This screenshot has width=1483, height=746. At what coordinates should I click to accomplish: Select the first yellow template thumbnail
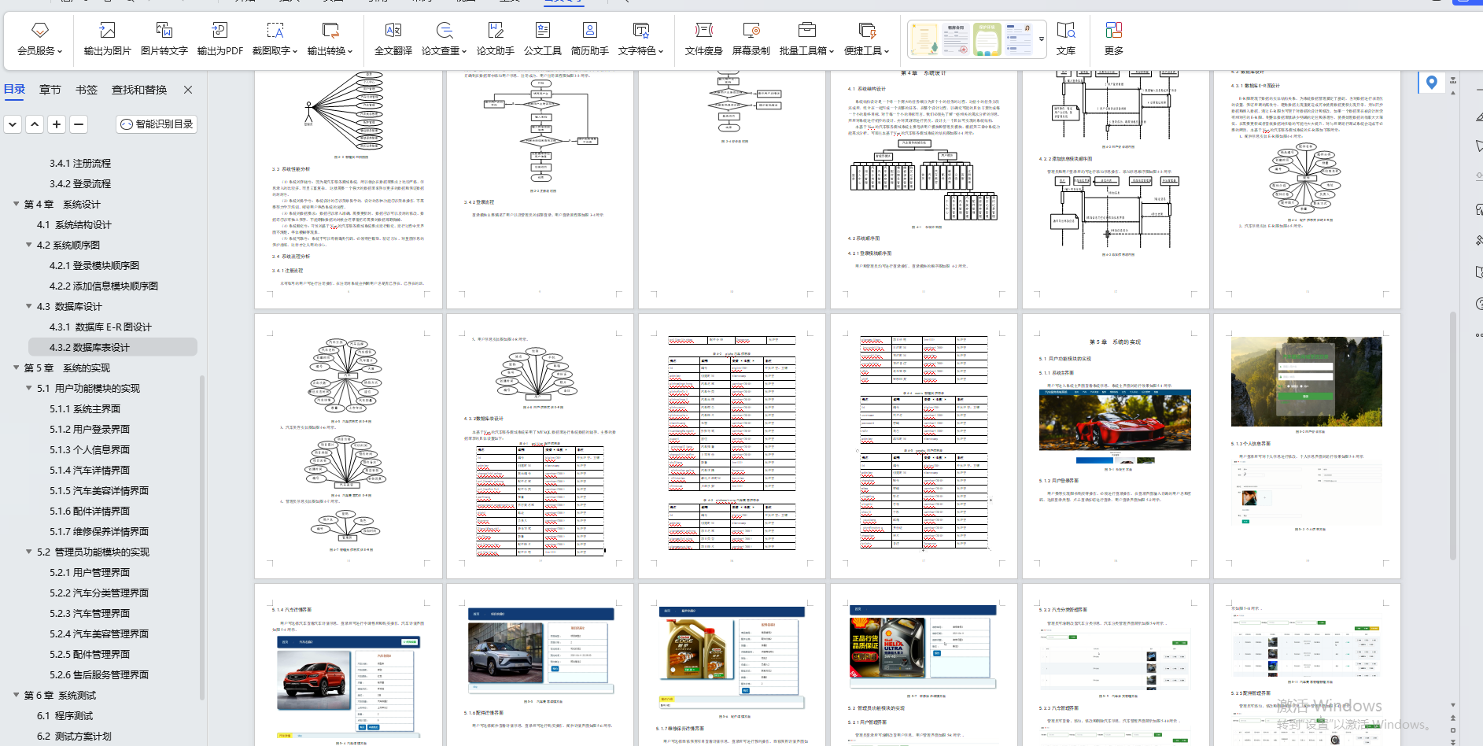[924, 39]
